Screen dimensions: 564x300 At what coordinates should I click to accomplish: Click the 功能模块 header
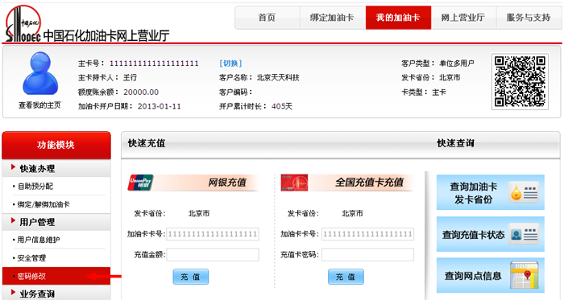pyautogui.click(x=56, y=145)
